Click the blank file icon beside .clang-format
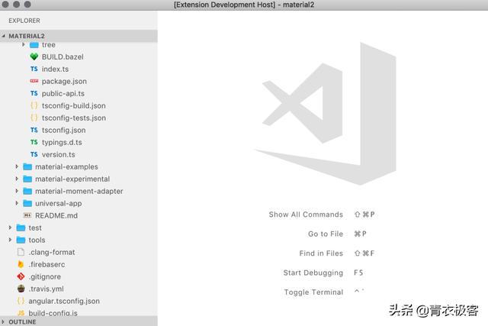The image size is (488, 326). (21, 252)
